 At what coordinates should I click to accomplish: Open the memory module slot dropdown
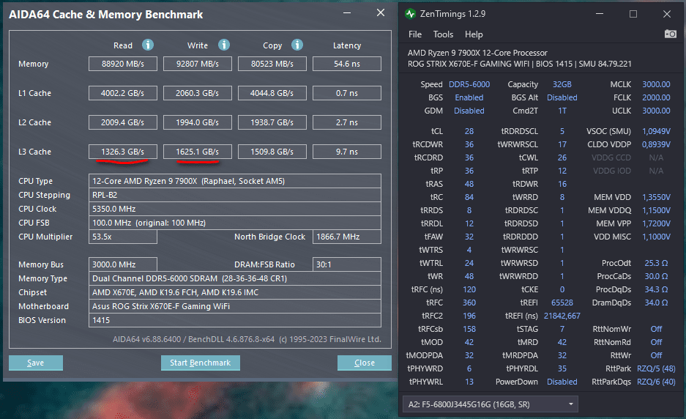click(x=490, y=404)
